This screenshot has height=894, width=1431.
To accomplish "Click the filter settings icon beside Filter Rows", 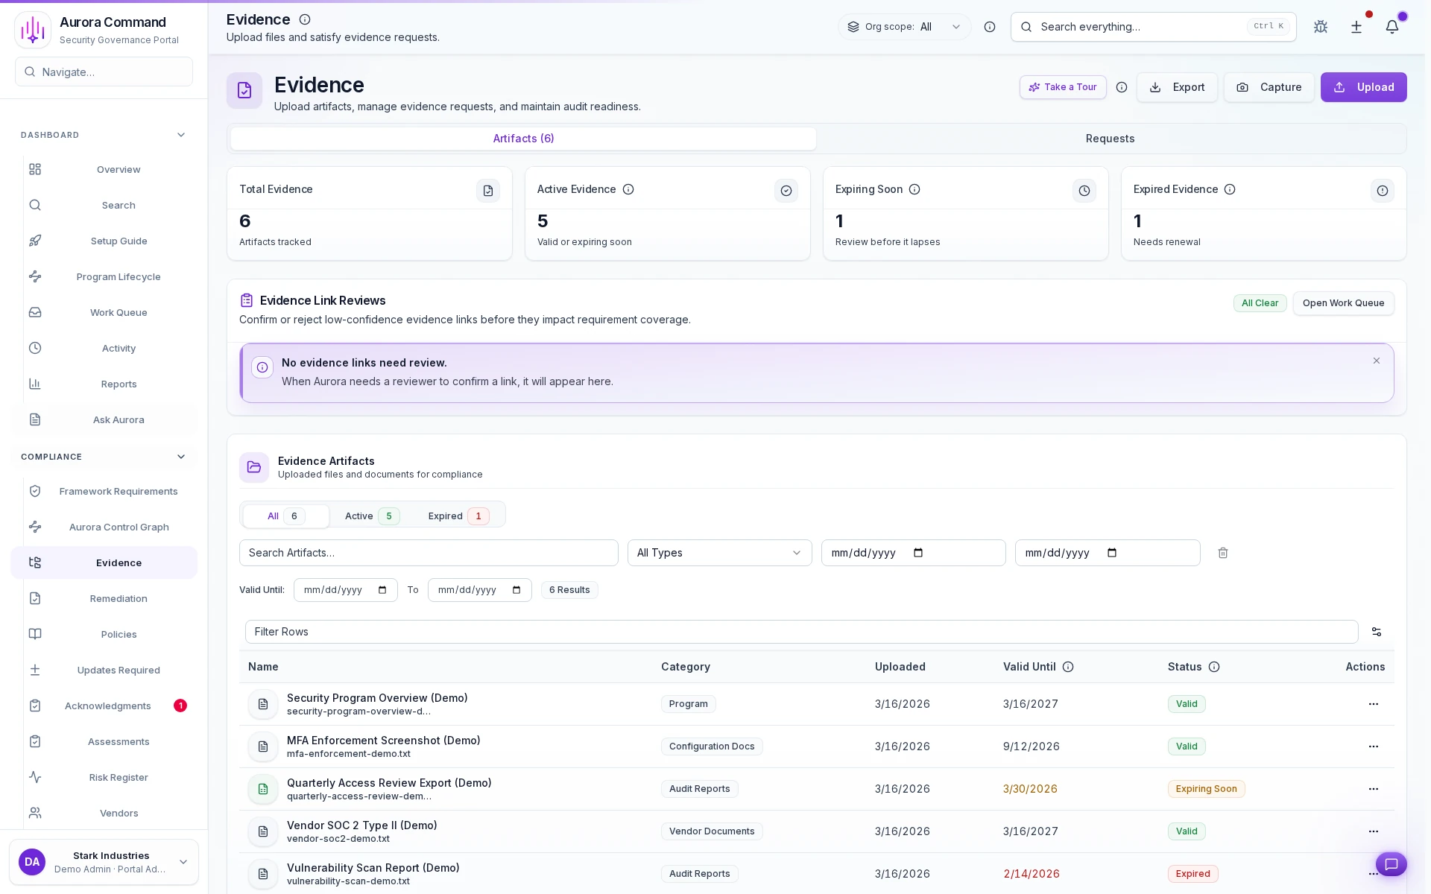I will click(x=1376, y=632).
